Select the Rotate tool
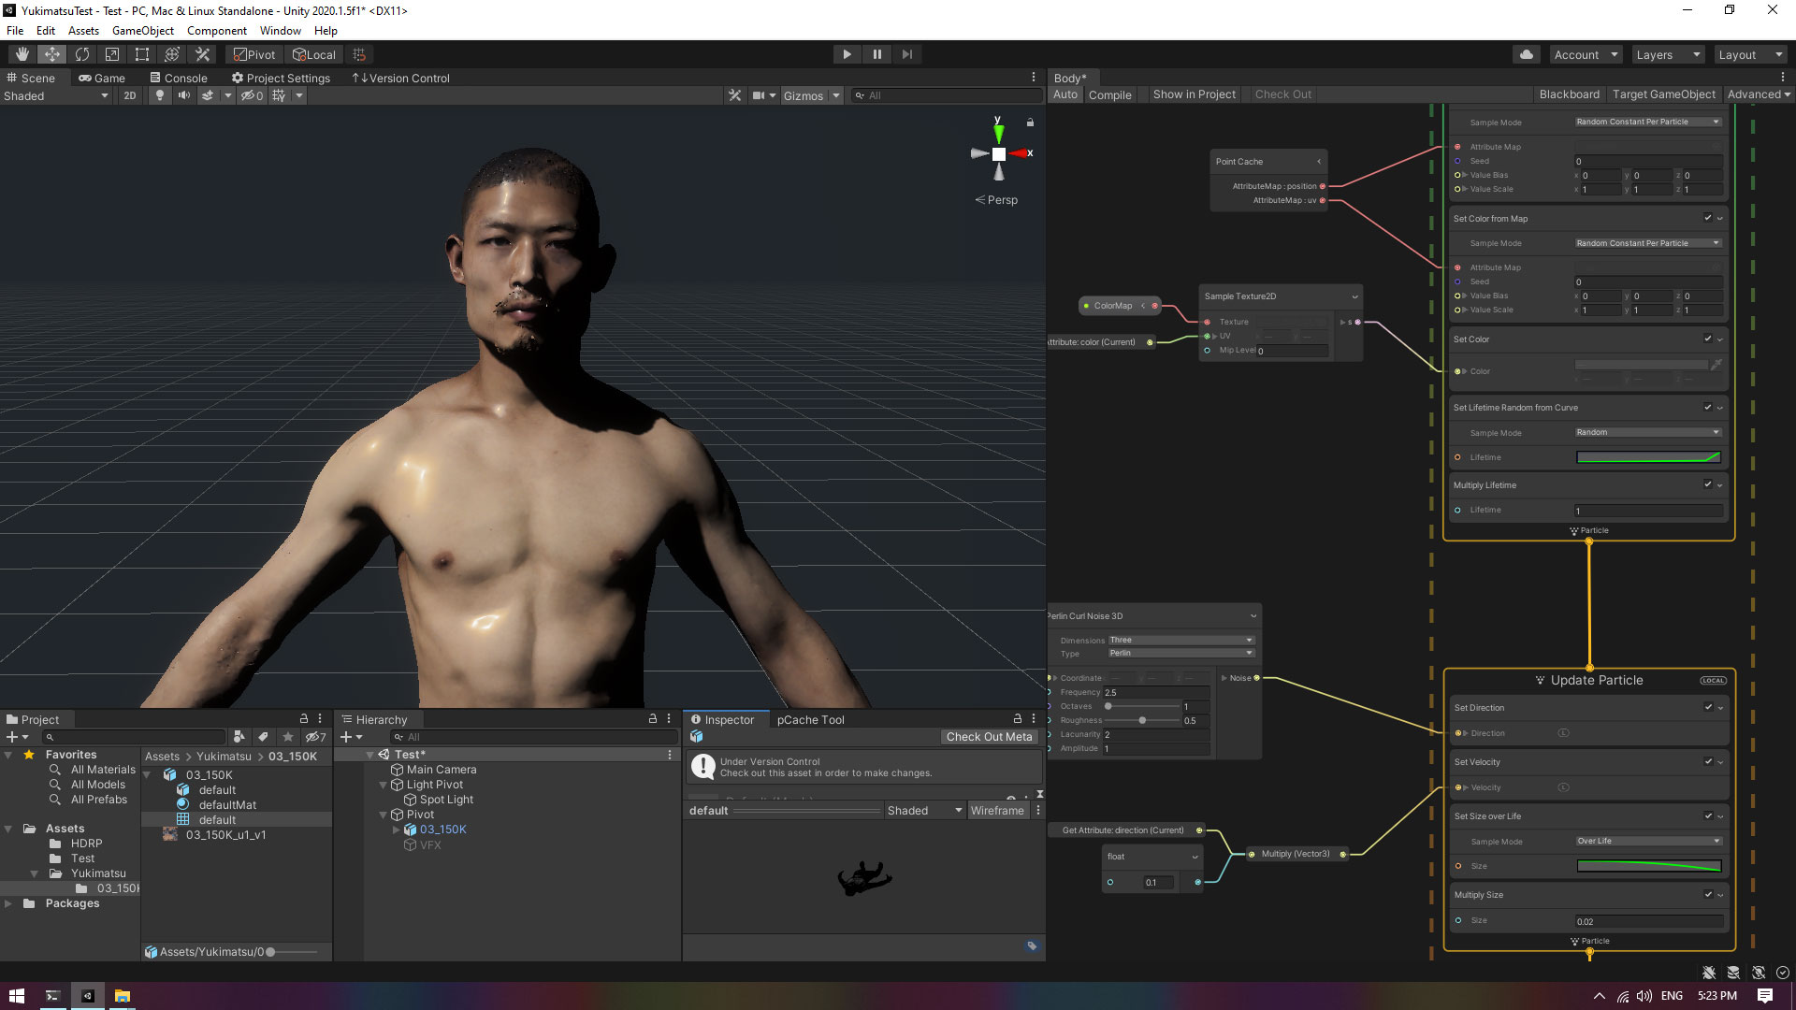 tap(82, 54)
